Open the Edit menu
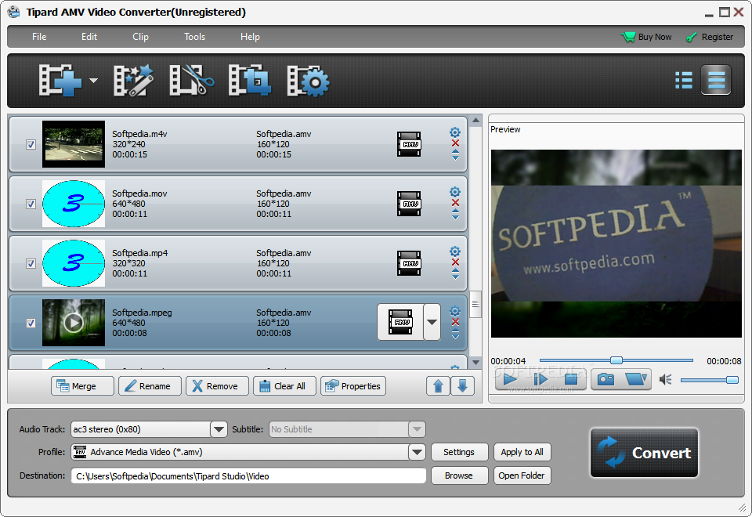This screenshot has height=517, width=752. click(x=89, y=37)
